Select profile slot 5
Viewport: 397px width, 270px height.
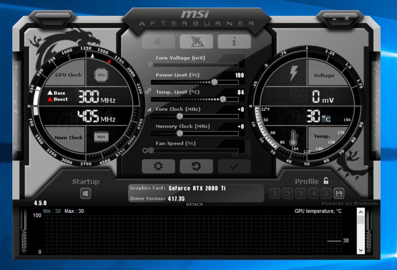326,193
